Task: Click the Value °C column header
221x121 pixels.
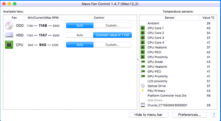Action: tap(208, 18)
